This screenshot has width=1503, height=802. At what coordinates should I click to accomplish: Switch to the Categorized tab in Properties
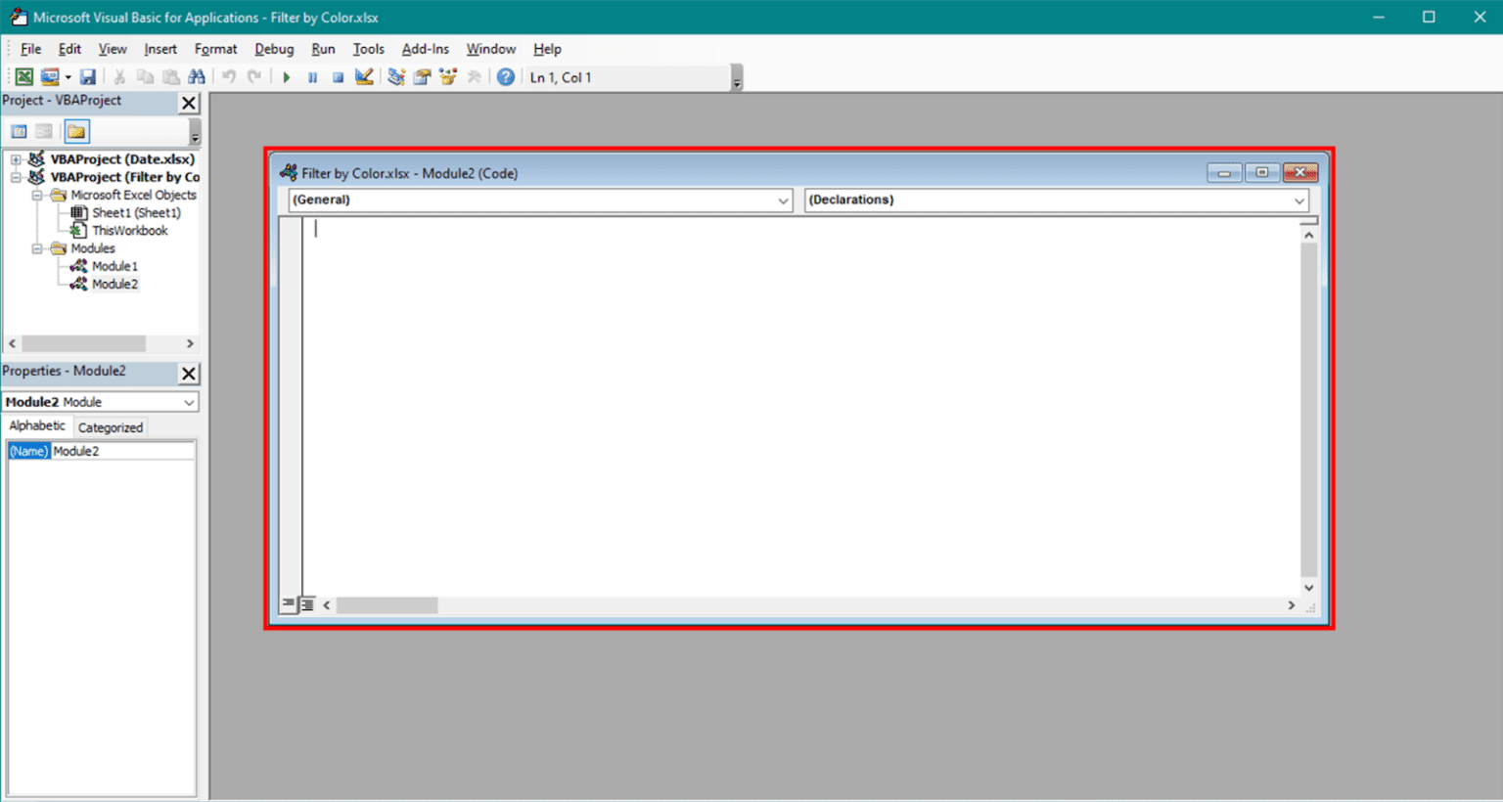tap(110, 426)
